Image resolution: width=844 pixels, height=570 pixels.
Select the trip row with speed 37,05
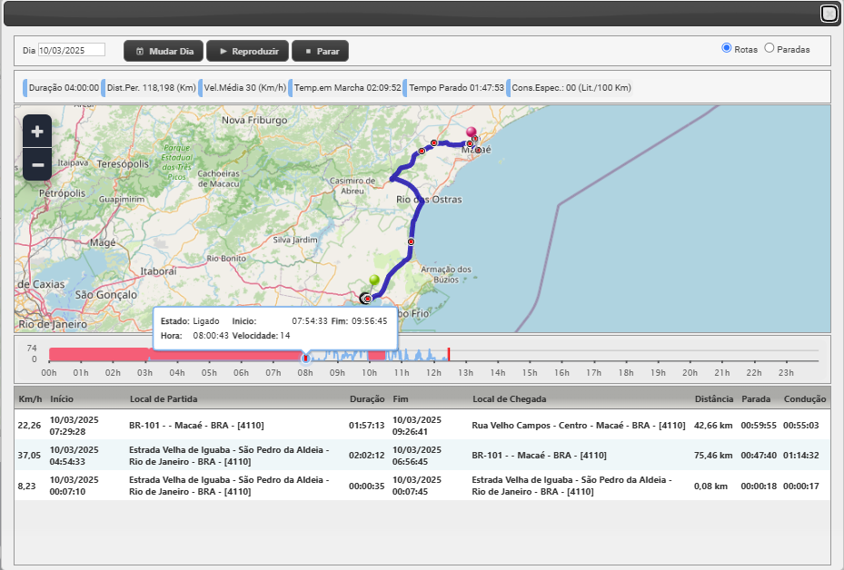coord(422,456)
